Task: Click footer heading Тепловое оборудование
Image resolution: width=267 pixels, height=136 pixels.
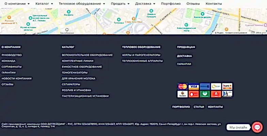Action: click(x=141, y=47)
